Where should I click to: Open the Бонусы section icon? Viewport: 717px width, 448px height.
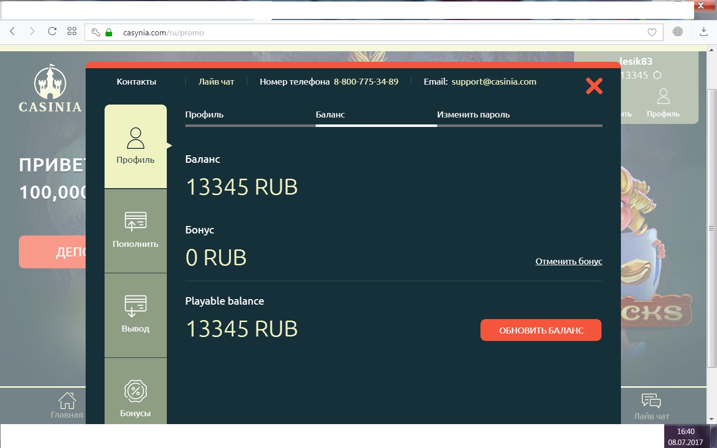coord(135,391)
